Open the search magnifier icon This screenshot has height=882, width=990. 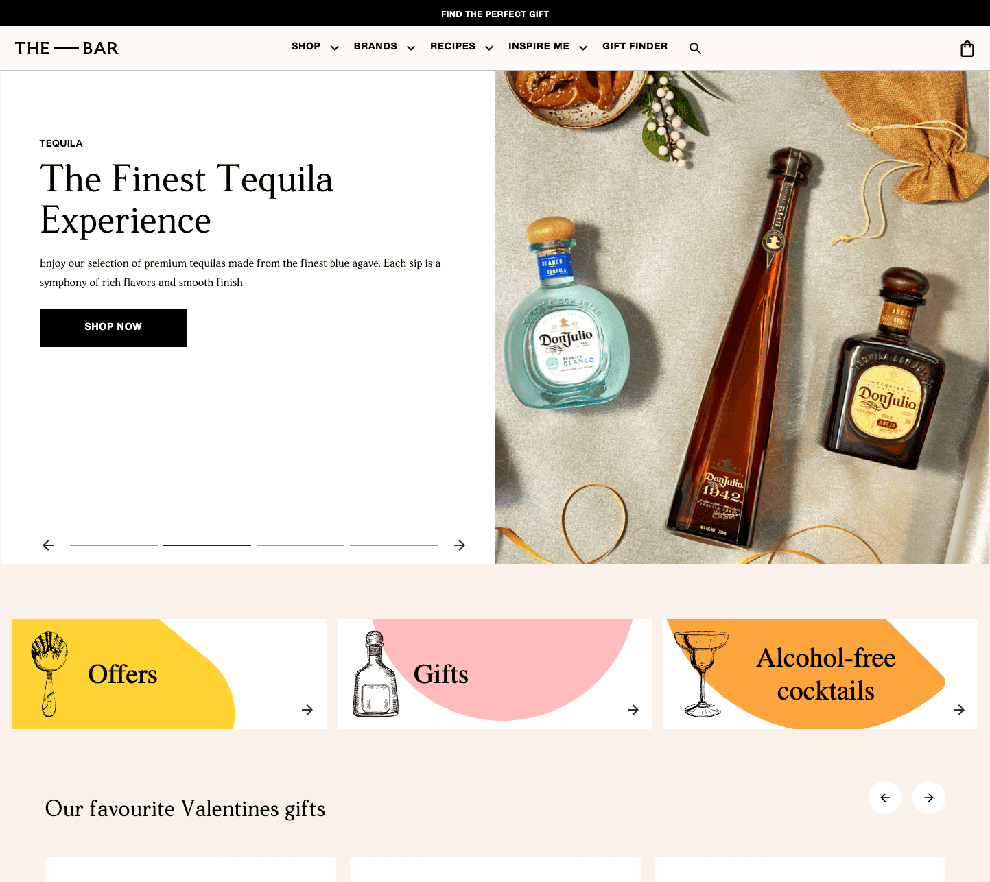[x=695, y=48]
